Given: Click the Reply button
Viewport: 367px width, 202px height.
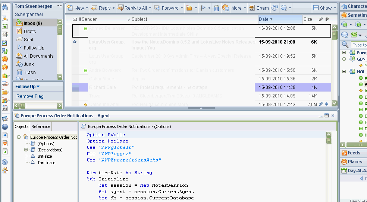Looking at the screenshot, I should (x=101, y=8).
